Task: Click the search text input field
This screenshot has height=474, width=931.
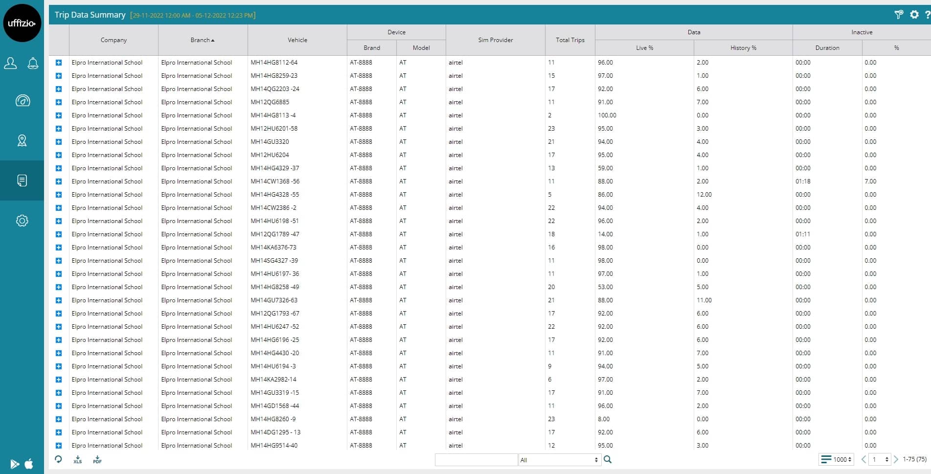Action: point(476,460)
